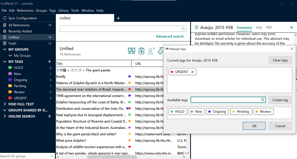Screen dimensions: 297x159
Task: Sort the list by the URL column header
Action: [148, 64]
